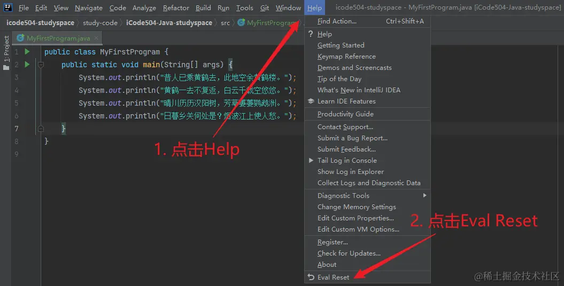This screenshot has width=564, height=286.
Task: Click the Eval Reset undo icon
Action: point(311,277)
